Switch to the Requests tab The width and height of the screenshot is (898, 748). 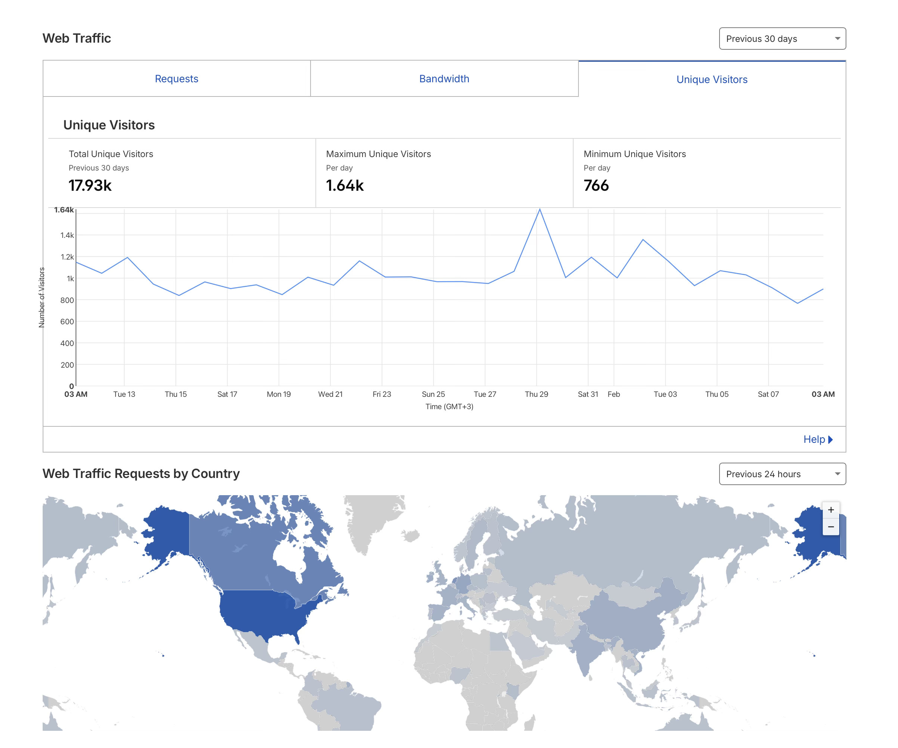[176, 79]
